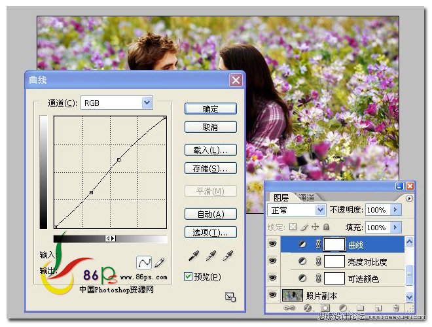Image resolution: width=432 pixels, height=327 pixels.
Task: Hide the 照片副本 layer via eye icon
Action: pyautogui.click(x=272, y=295)
